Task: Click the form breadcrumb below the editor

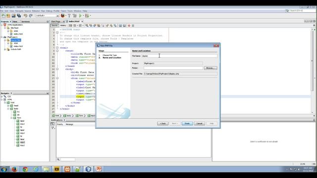Action: click(79, 116)
